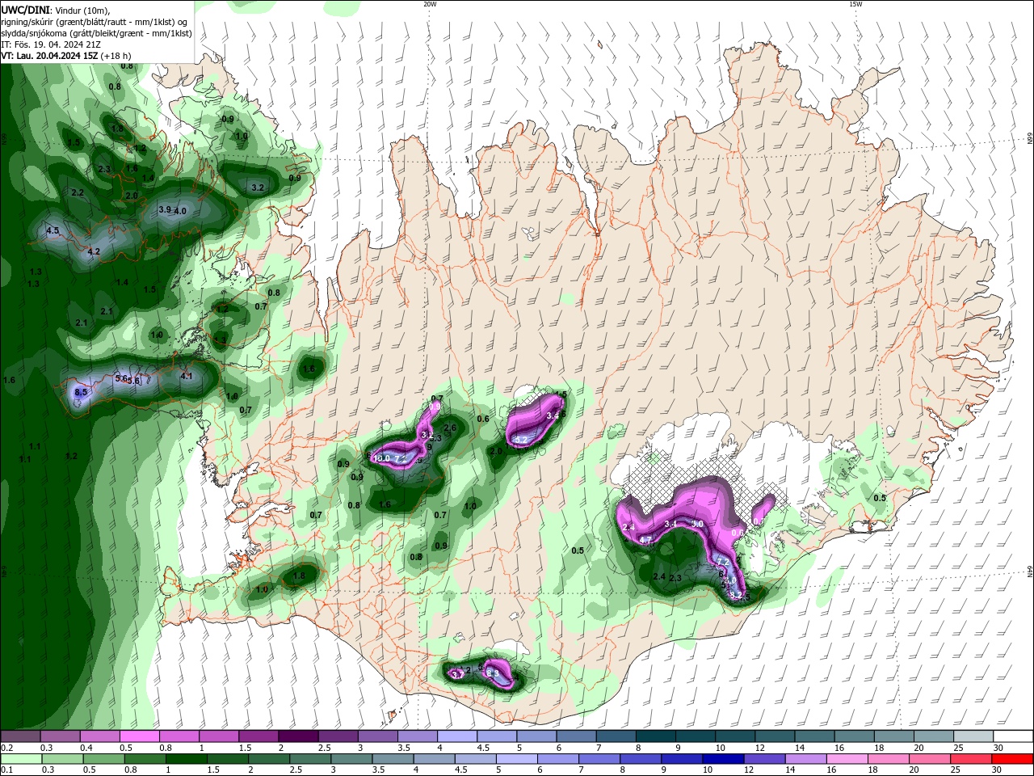Click the 3.9 value in the Westfjords
The image size is (1034, 776).
(164, 209)
